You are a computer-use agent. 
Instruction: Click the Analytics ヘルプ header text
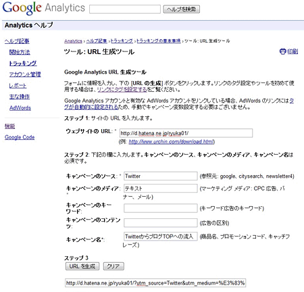pos(28,25)
